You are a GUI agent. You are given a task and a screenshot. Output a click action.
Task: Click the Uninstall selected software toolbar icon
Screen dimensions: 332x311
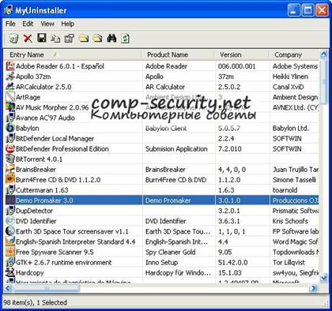13,39
